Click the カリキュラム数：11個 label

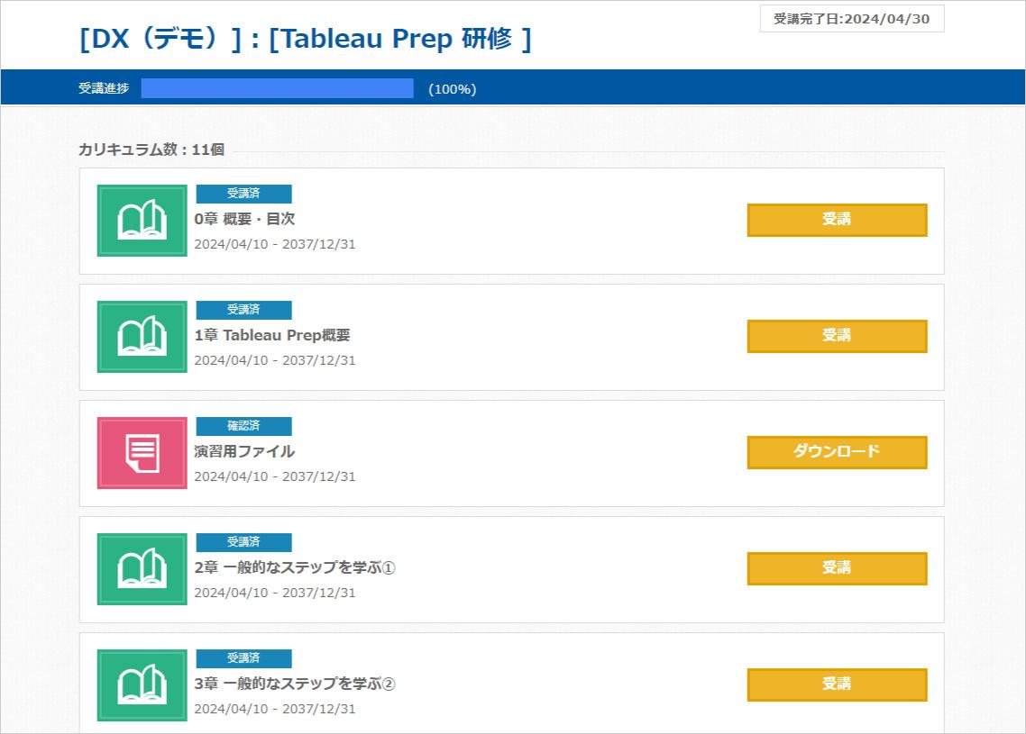[x=151, y=150]
